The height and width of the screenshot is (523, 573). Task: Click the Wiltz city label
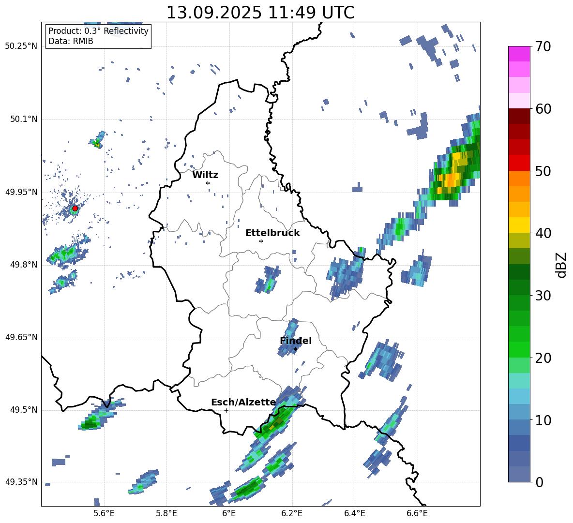click(x=205, y=175)
